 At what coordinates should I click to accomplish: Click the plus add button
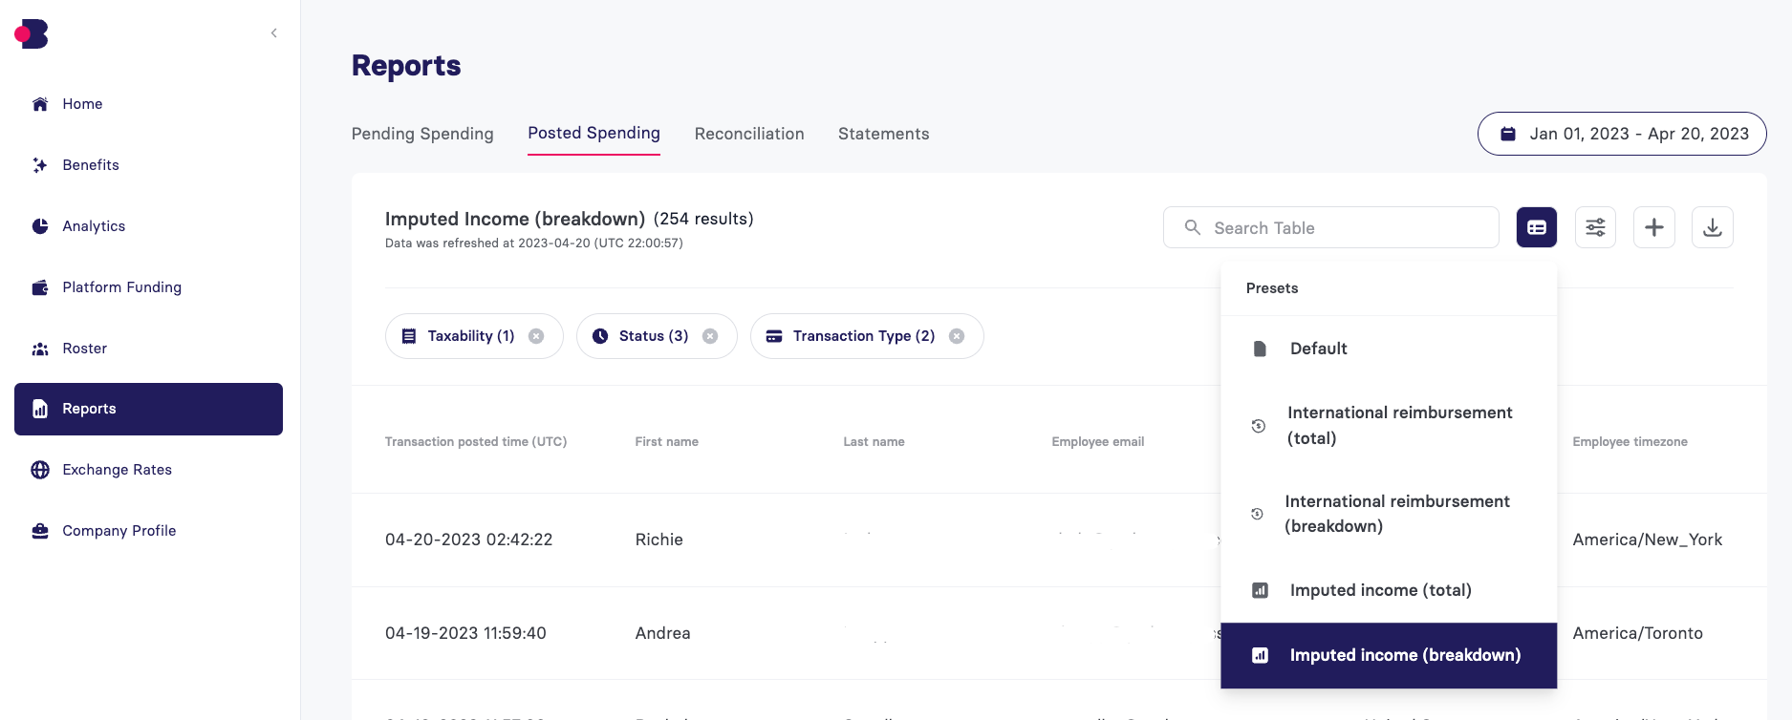click(1654, 227)
